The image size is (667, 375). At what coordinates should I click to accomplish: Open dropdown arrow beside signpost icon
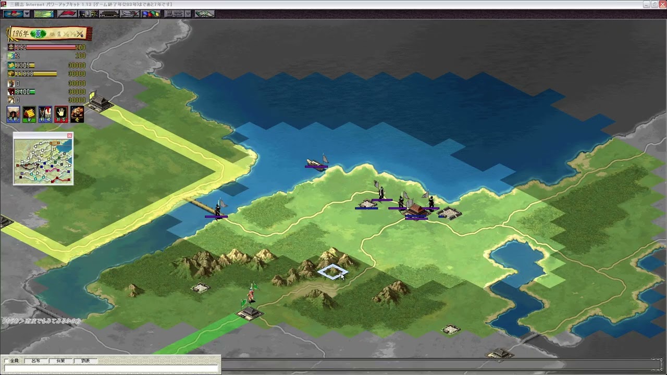click(x=188, y=14)
